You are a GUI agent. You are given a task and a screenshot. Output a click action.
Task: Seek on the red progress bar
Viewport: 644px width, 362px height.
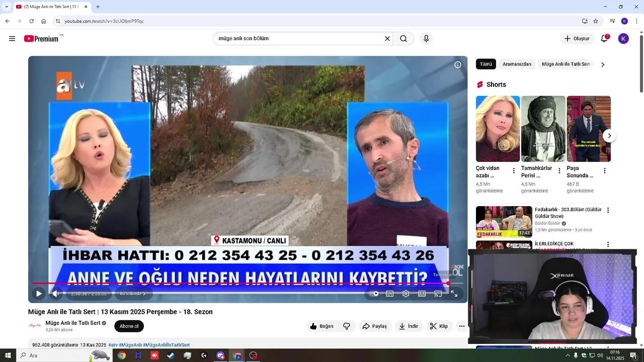248,284
